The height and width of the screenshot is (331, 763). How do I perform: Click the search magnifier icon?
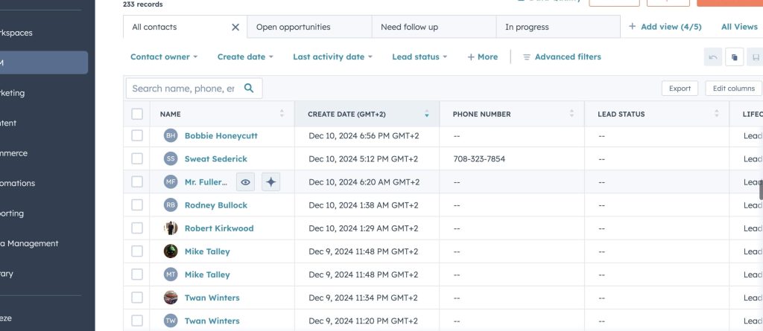(x=249, y=88)
